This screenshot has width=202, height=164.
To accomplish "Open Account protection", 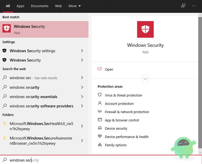I will pos(119,104).
